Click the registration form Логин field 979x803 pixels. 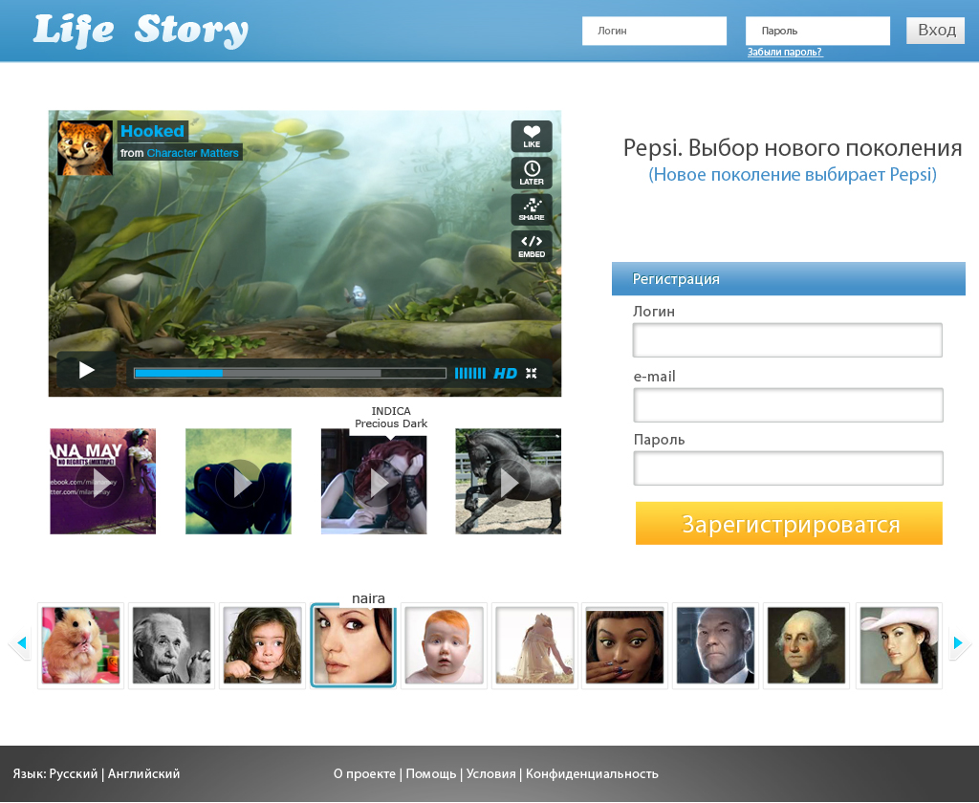click(788, 340)
